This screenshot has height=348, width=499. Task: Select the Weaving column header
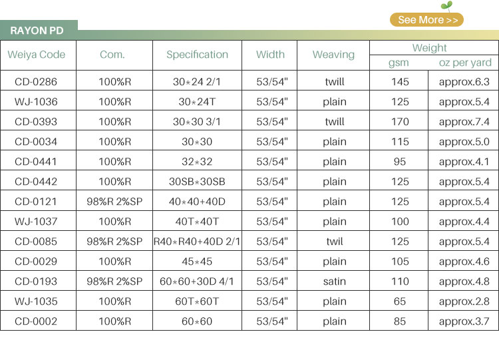coord(333,55)
